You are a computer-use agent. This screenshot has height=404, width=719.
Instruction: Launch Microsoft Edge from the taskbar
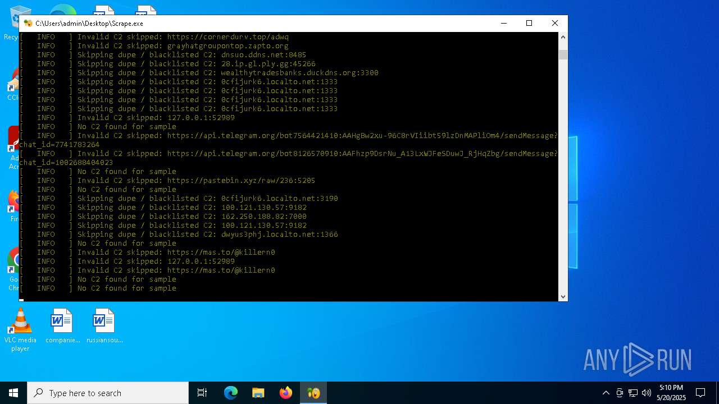pos(231,393)
